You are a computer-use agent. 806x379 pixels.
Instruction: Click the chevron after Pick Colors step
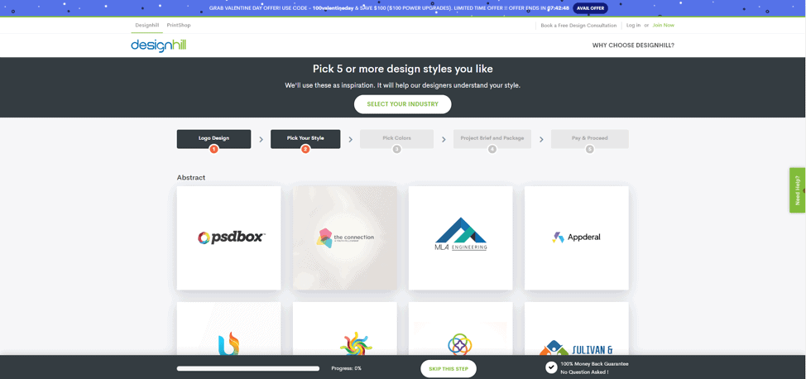click(x=444, y=139)
